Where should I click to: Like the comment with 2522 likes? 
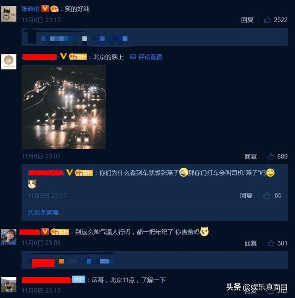(267, 20)
